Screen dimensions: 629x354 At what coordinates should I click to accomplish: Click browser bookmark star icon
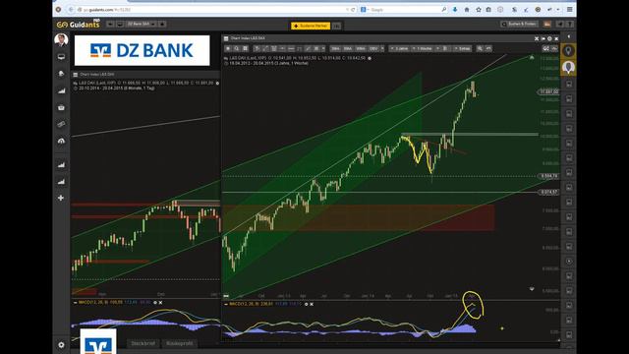click(x=479, y=9)
